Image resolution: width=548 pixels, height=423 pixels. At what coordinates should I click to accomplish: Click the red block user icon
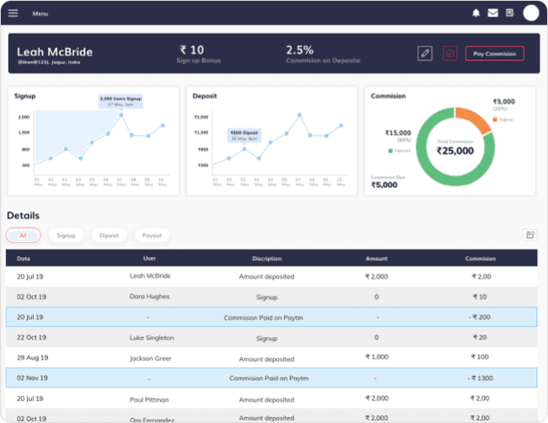[449, 53]
